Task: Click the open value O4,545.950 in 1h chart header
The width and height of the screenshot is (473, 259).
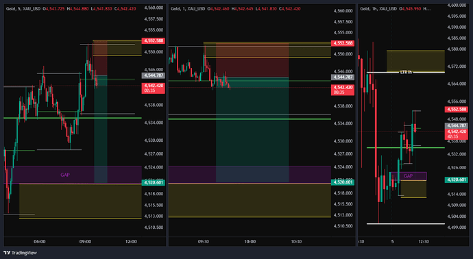Action: click(410, 9)
